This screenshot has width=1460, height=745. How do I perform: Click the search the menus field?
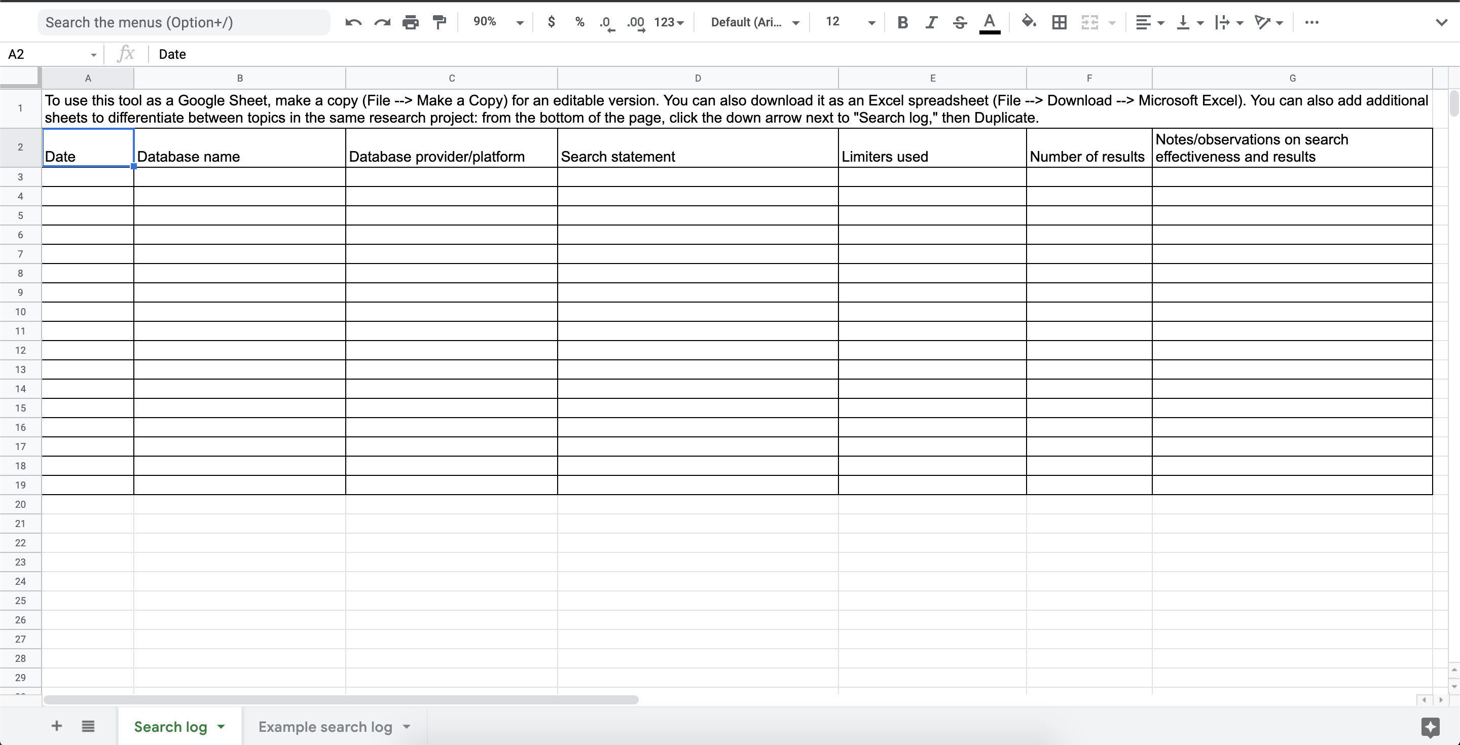pyautogui.click(x=184, y=22)
